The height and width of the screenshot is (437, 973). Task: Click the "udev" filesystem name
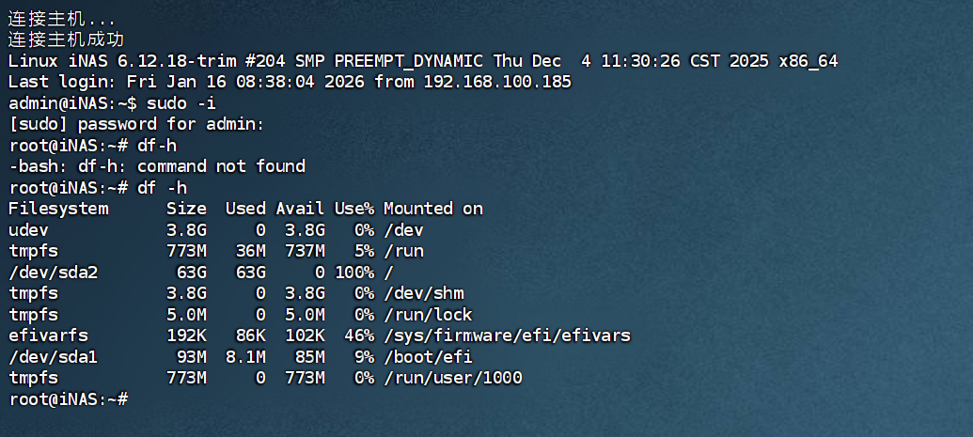tap(28, 229)
